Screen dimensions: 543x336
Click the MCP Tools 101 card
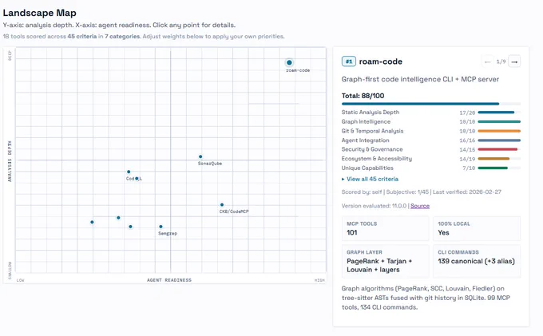click(x=385, y=228)
